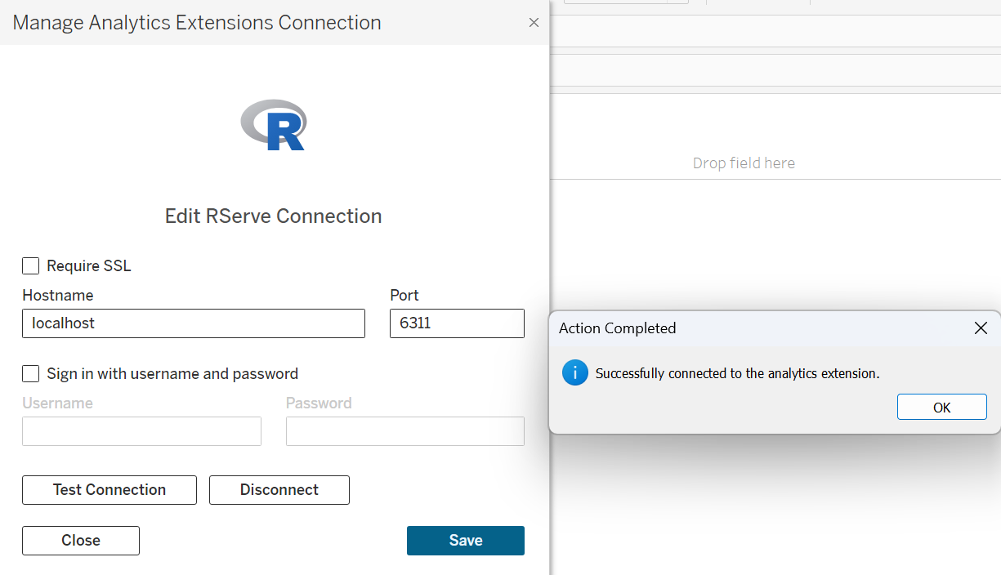Screen dimensions: 1001x575
Task: Close the Manage Analytics Extensions Connection panel
Action: click(x=534, y=23)
